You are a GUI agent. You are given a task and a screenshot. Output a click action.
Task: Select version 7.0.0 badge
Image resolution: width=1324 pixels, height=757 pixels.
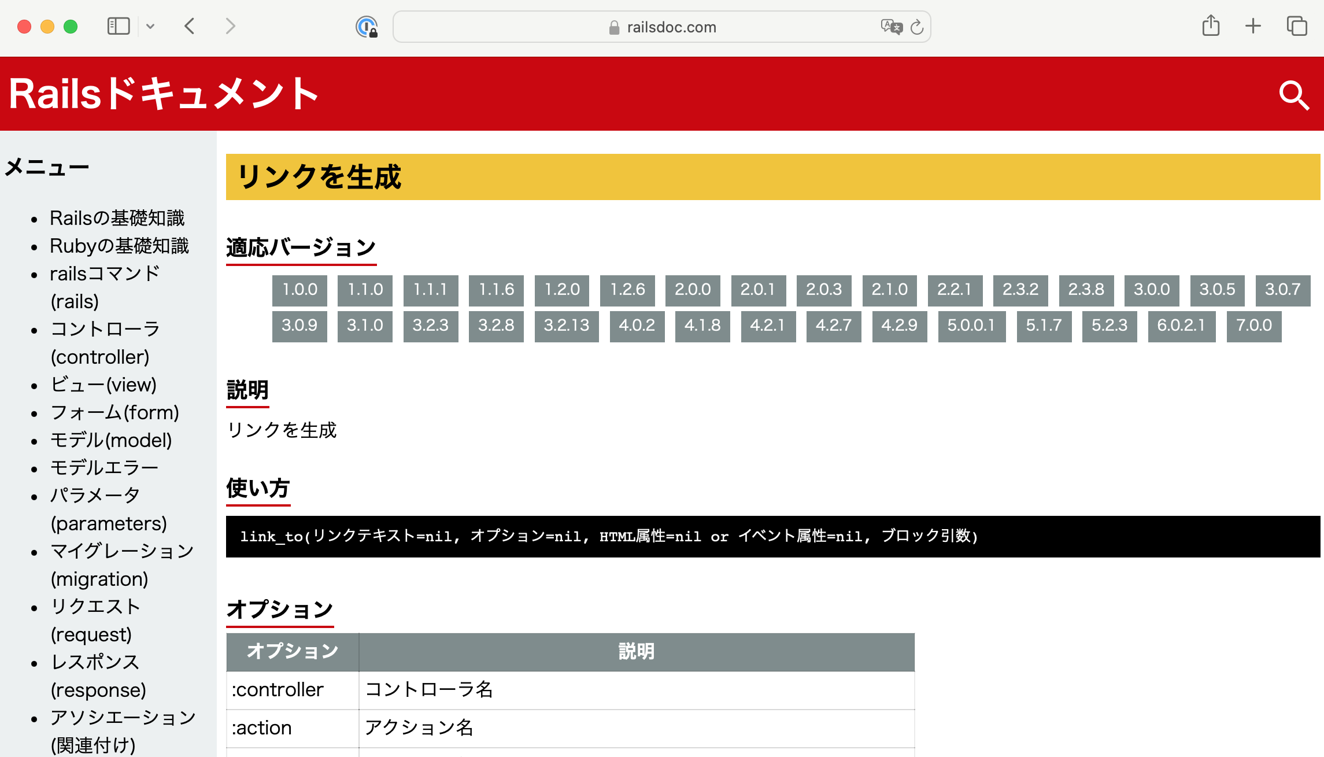click(x=1253, y=326)
